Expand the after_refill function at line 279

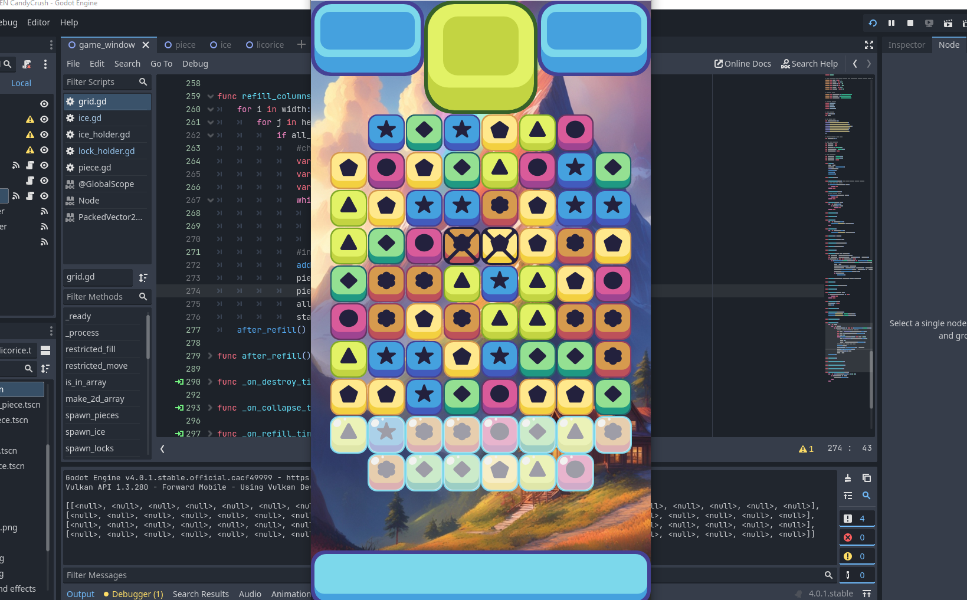[211, 356]
